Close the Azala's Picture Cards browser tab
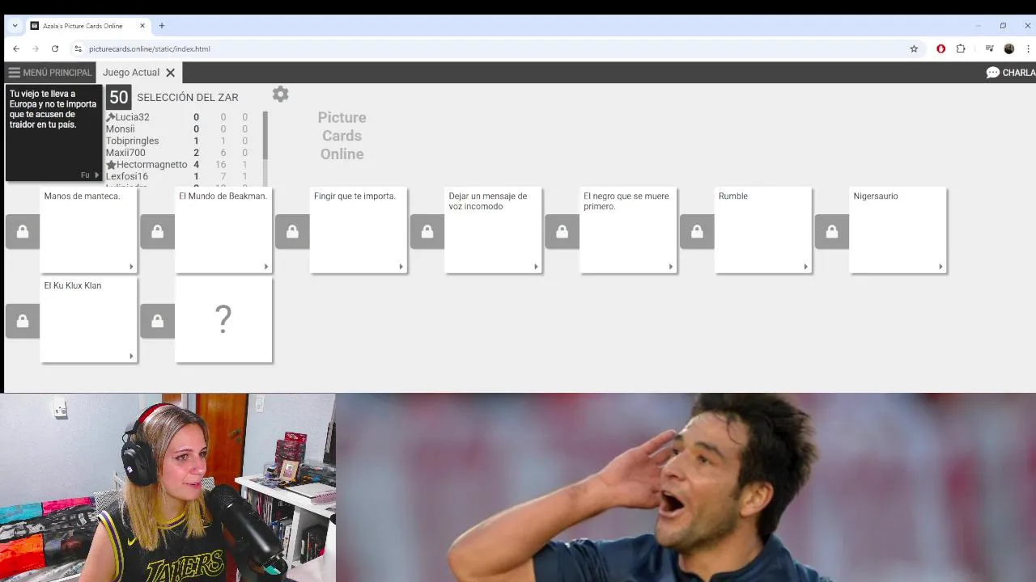1036x582 pixels. click(x=142, y=26)
